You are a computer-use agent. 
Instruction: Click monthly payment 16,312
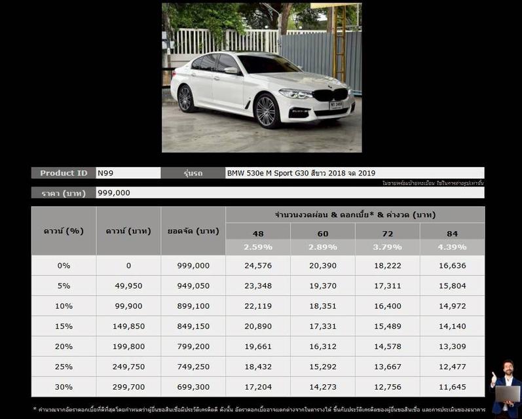coord(323,346)
